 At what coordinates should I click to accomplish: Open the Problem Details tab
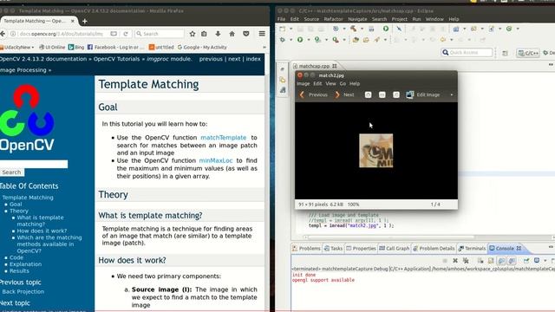pos(434,249)
